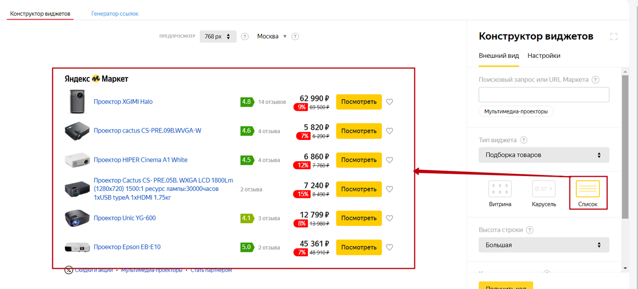
Task: Open Проектор Epson EB-E10 link
Action: tap(127, 247)
